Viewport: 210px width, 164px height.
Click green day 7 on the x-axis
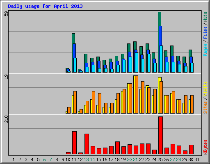(x=50, y=159)
